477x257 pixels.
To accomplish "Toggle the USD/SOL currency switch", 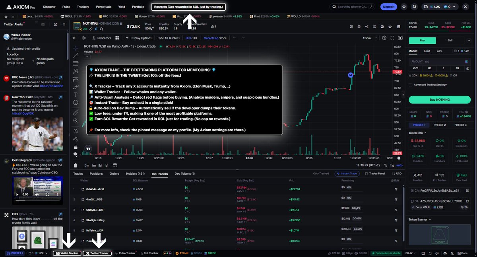I will coord(192,38).
